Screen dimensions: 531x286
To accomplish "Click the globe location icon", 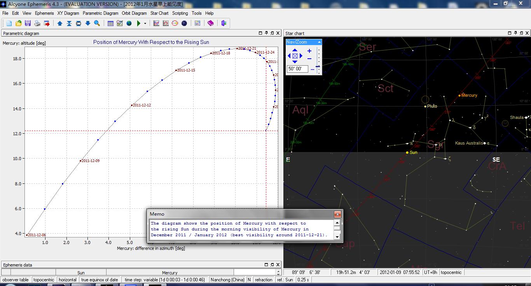I will pos(129,23).
